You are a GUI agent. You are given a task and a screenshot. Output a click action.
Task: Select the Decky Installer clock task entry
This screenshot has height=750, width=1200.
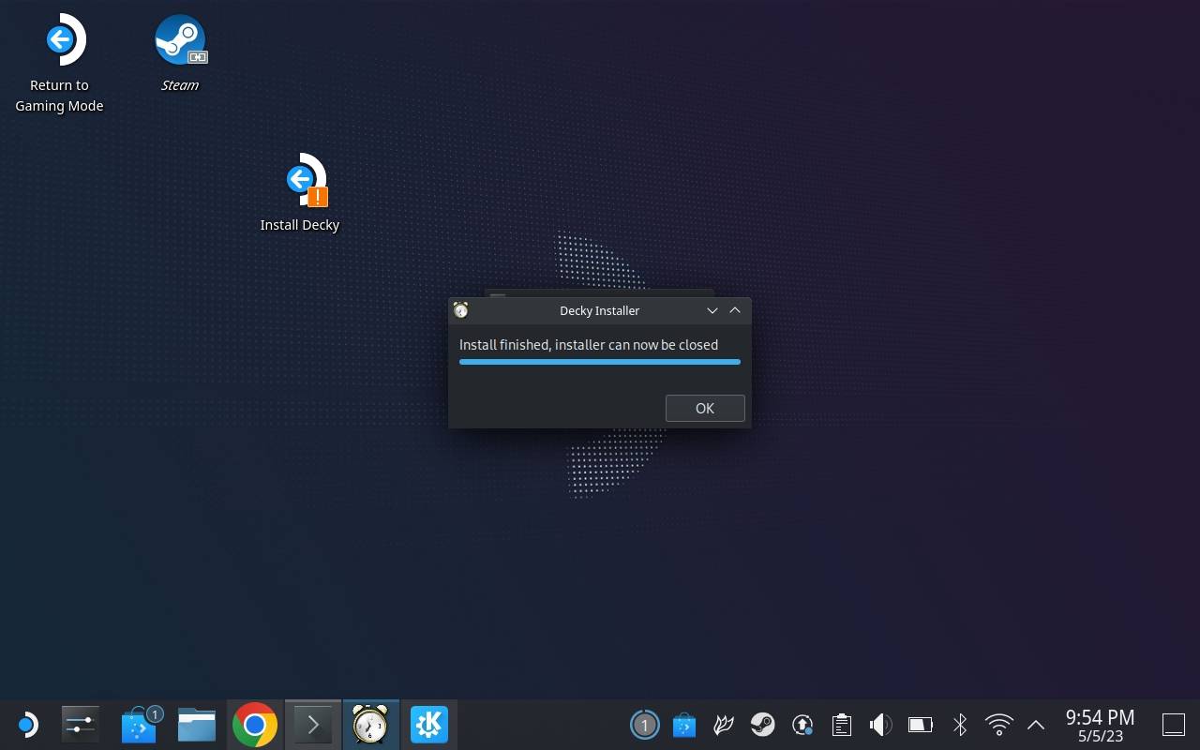pos(370,725)
